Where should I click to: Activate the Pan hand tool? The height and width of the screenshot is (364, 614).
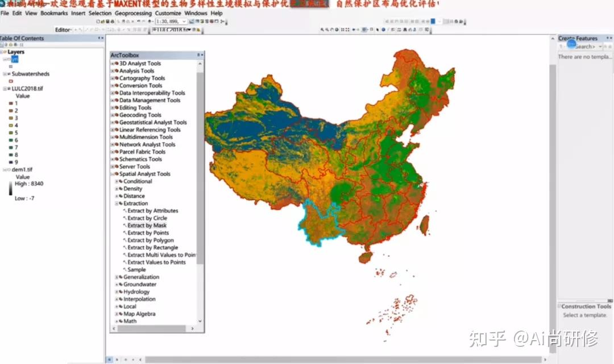331,30
